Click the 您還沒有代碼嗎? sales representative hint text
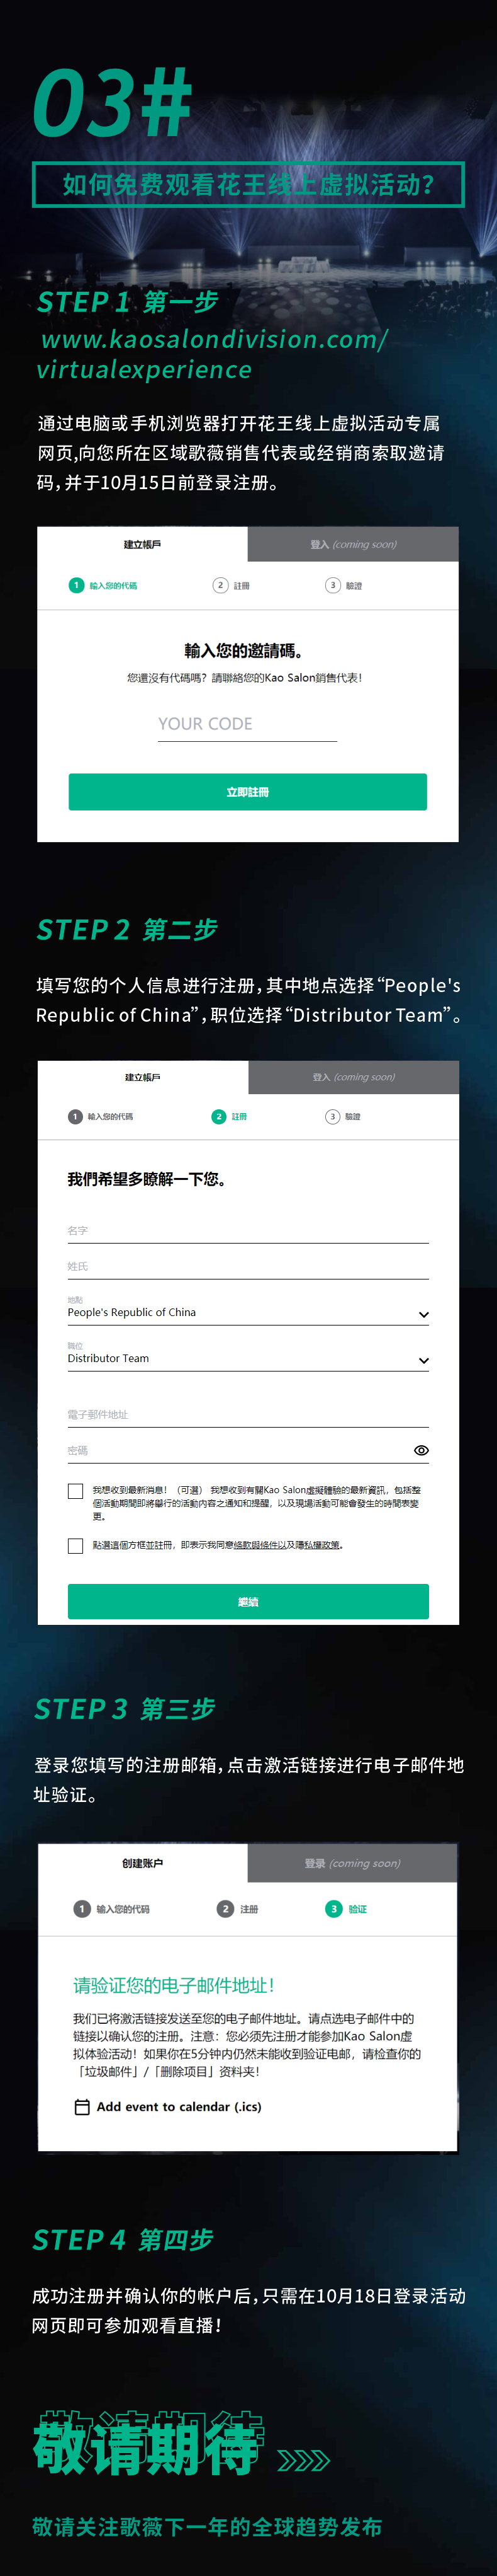Screen dimensions: 497x2576 [245, 677]
